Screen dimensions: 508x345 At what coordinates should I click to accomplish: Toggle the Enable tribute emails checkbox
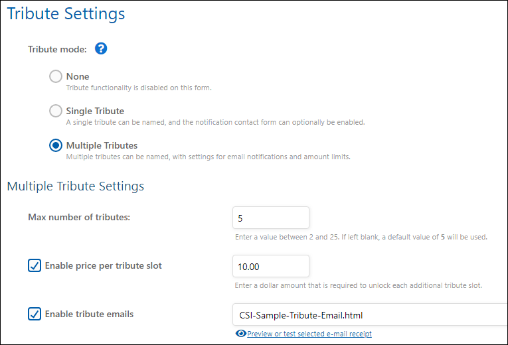(35, 314)
